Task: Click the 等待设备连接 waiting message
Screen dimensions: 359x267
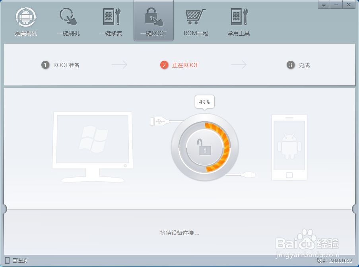Action: (x=179, y=233)
